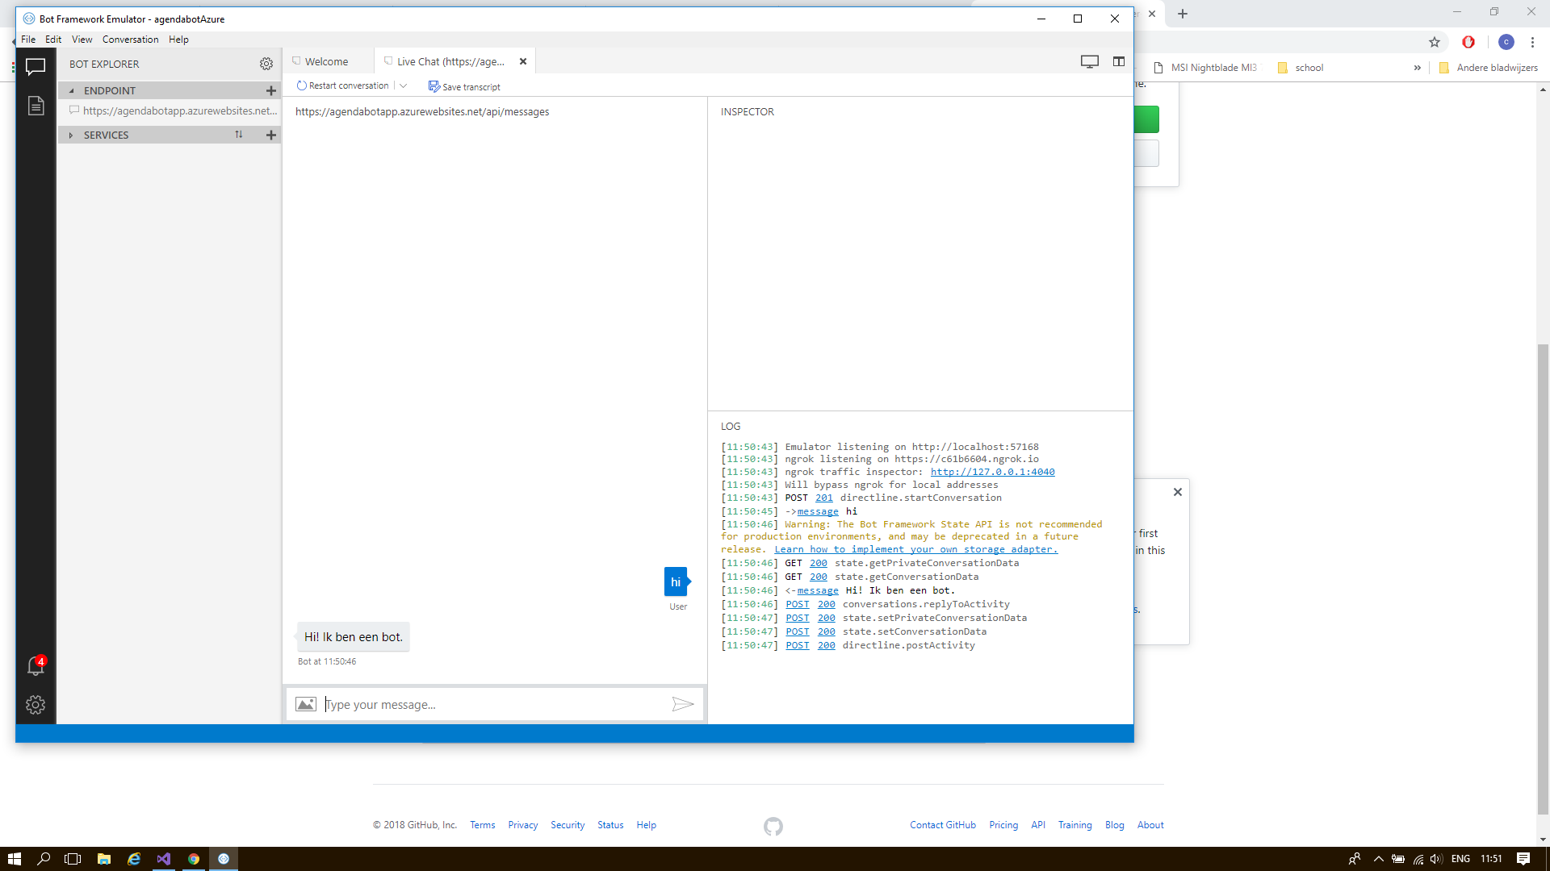Open Chrome from the taskbar
The height and width of the screenshot is (871, 1550).
tap(194, 858)
